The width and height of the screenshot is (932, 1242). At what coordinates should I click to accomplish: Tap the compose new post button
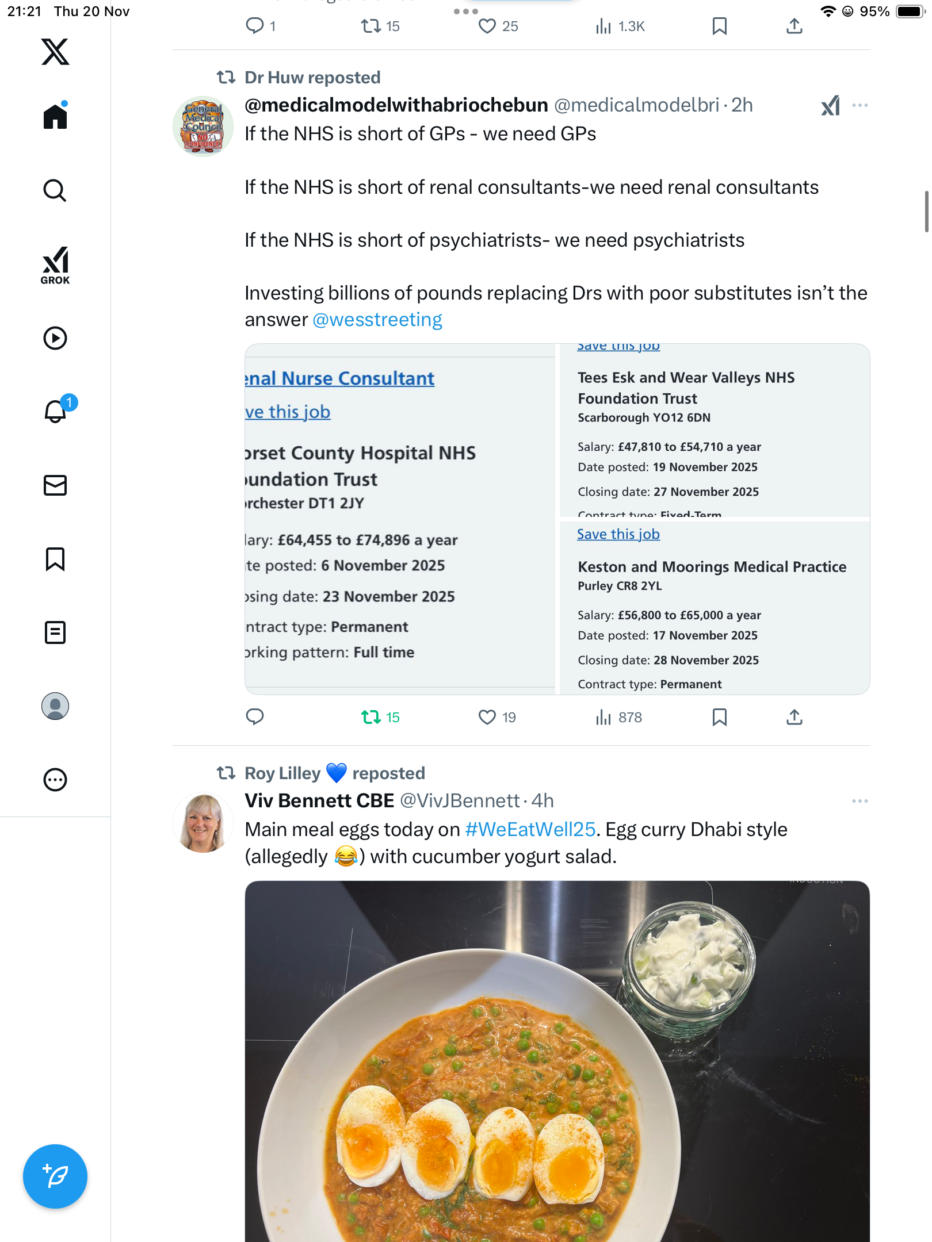click(x=55, y=1176)
